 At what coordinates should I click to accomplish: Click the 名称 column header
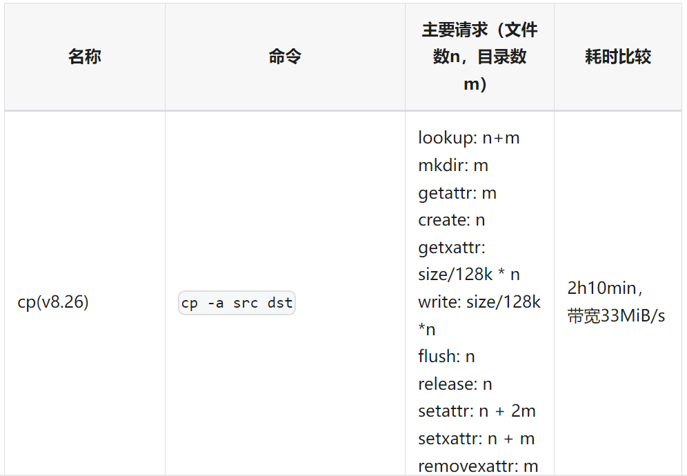[x=85, y=57]
